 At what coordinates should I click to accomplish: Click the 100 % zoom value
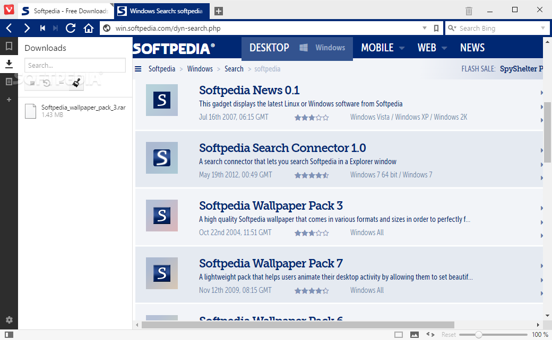(x=540, y=335)
